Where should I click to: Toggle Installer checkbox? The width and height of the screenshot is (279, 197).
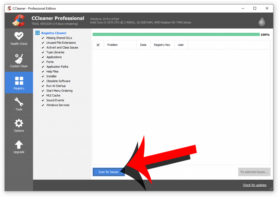click(x=43, y=76)
